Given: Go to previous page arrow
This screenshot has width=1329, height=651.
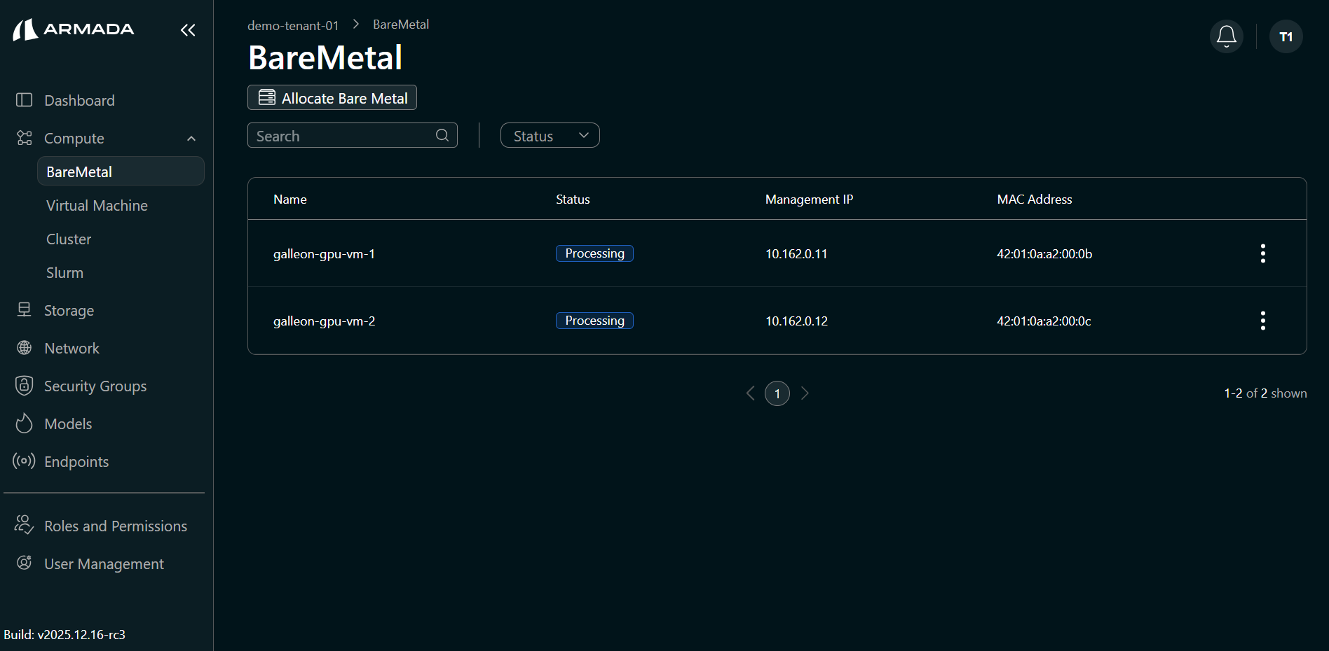Looking at the screenshot, I should tap(750, 393).
